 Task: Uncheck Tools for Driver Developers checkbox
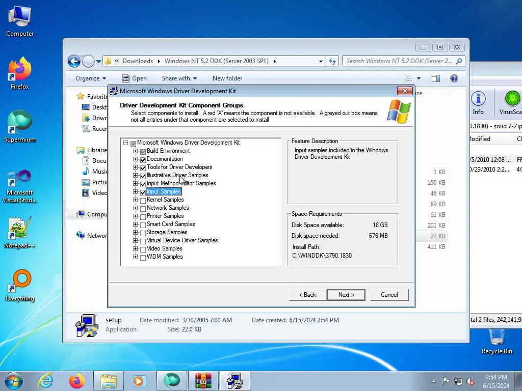[143, 167]
